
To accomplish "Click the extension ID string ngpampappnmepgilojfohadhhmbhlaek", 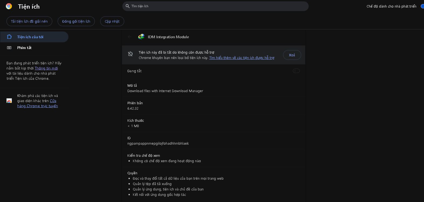I will 158,143.
